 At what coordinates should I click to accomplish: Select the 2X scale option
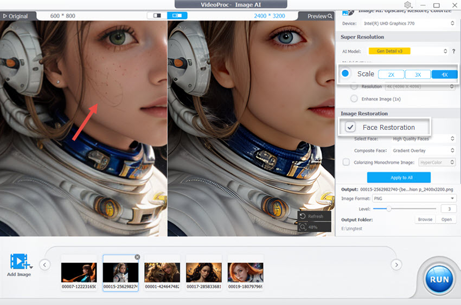[391, 75]
